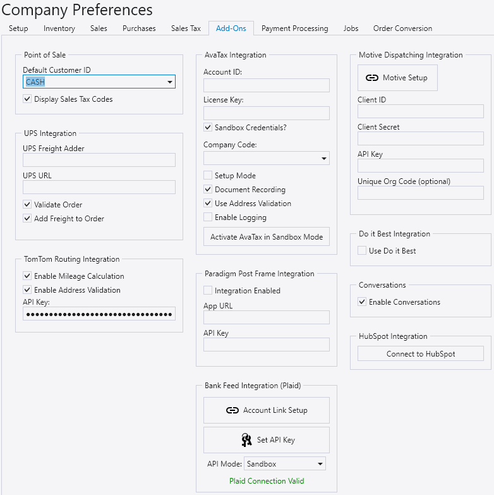Disable Enable Conversations checkbox
494x495 pixels.
362,302
